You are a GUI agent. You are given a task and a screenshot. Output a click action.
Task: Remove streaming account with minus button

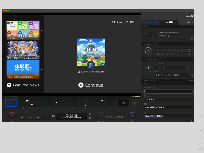pyautogui.click(x=192, y=67)
